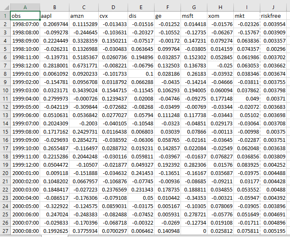Click the 'msft' header cell
This screenshot has width=290, height=237.
tap(194, 16)
